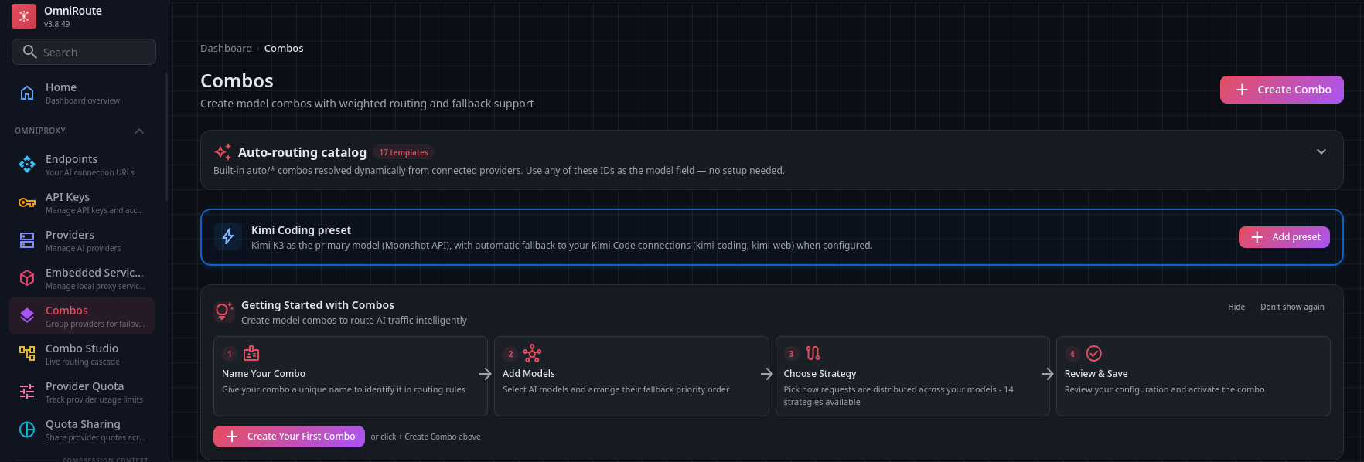Click Add preset for Kimi Coding
This screenshot has height=462, width=1364.
(x=1284, y=237)
